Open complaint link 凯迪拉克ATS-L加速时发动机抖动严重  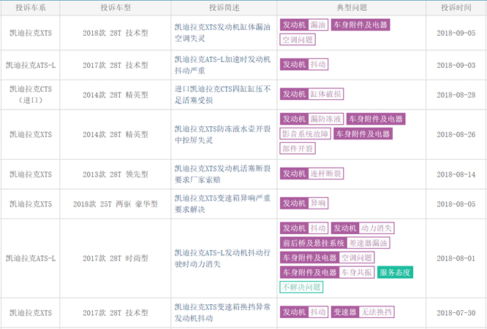tap(222, 65)
